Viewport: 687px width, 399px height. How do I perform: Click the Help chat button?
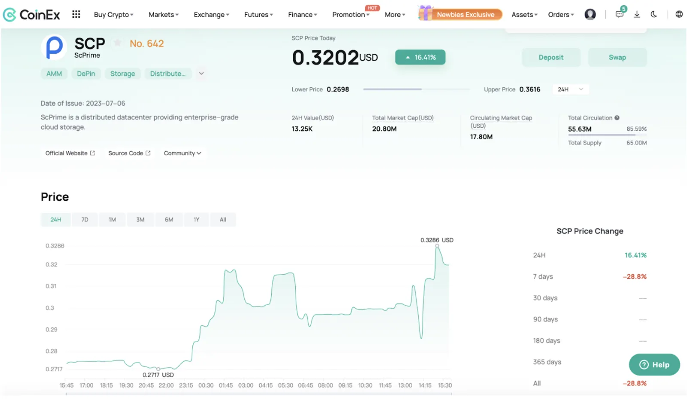[x=654, y=365]
